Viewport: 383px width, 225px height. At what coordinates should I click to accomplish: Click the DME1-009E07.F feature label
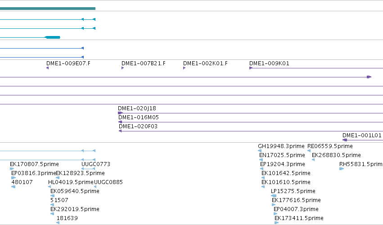point(68,63)
